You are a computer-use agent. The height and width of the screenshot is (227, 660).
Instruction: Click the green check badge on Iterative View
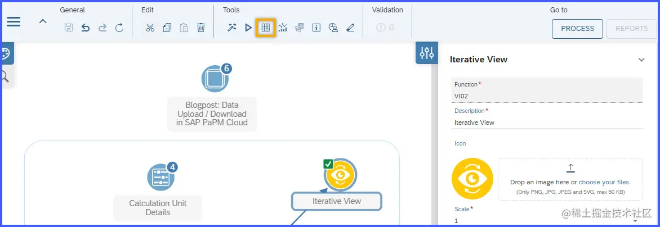click(328, 164)
